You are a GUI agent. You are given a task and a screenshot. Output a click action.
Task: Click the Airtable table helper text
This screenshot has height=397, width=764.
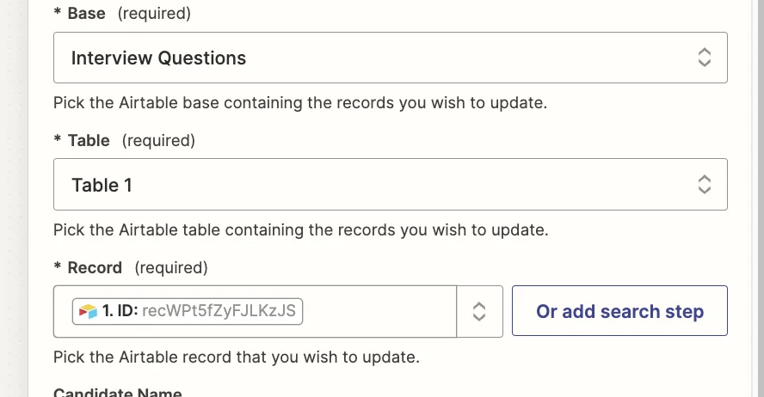coord(301,230)
